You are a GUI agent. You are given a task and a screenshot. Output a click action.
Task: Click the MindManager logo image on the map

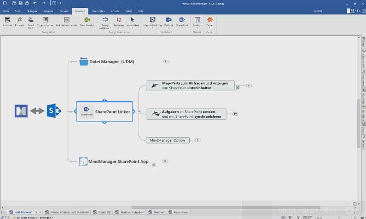(21, 111)
